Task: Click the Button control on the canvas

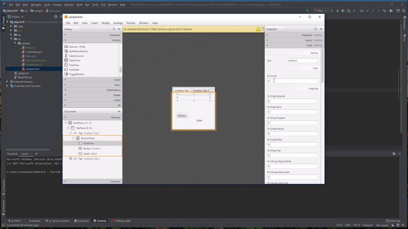Action: click(182, 115)
